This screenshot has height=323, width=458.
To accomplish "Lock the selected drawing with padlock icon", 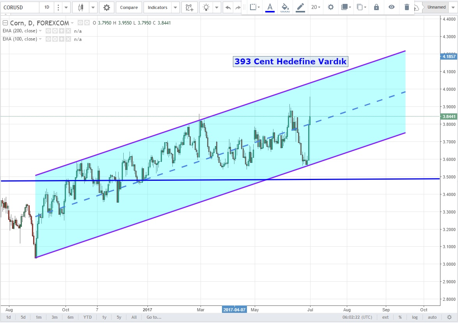I will click(376, 7).
